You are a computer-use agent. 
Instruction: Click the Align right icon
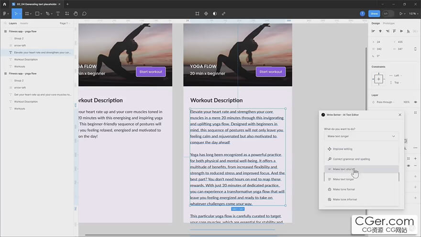coord(388,31)
